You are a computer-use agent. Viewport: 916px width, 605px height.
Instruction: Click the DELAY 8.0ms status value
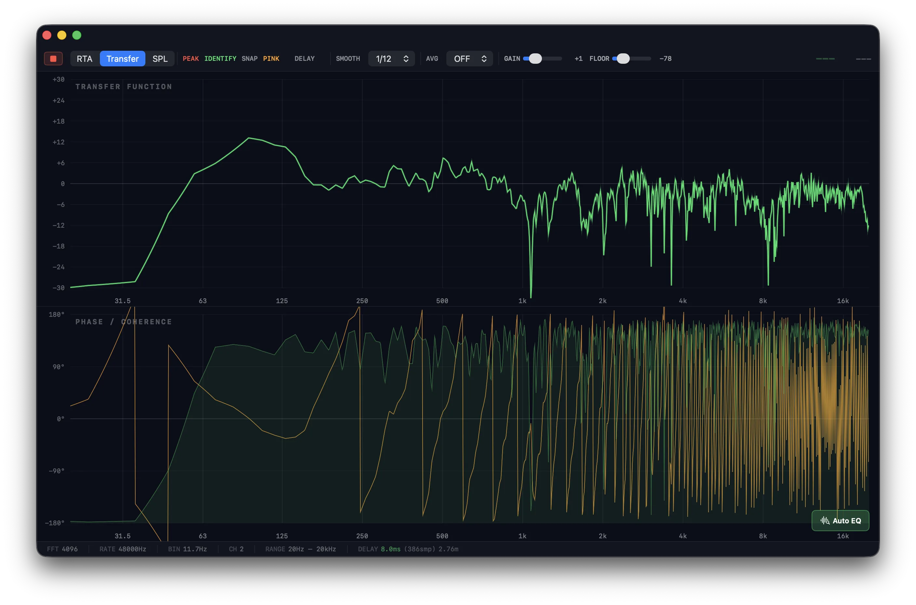click(390, 549)
